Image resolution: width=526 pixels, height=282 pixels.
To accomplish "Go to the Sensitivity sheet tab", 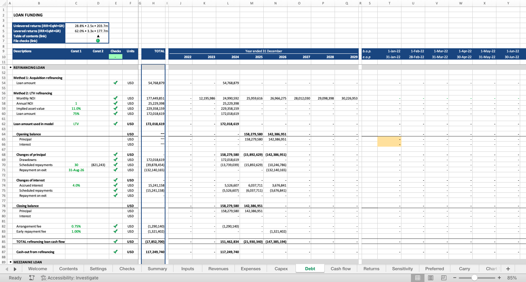I will point(403,269).
